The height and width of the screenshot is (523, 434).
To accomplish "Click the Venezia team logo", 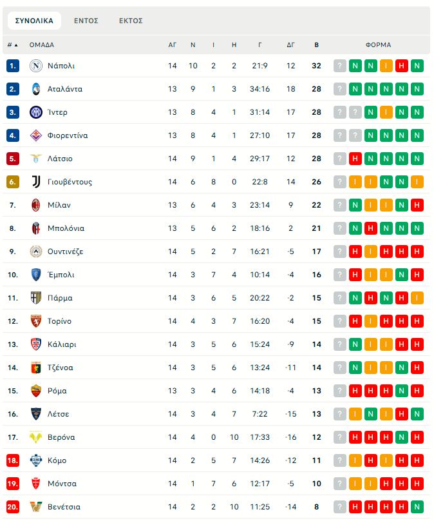I will pos(36,507).
